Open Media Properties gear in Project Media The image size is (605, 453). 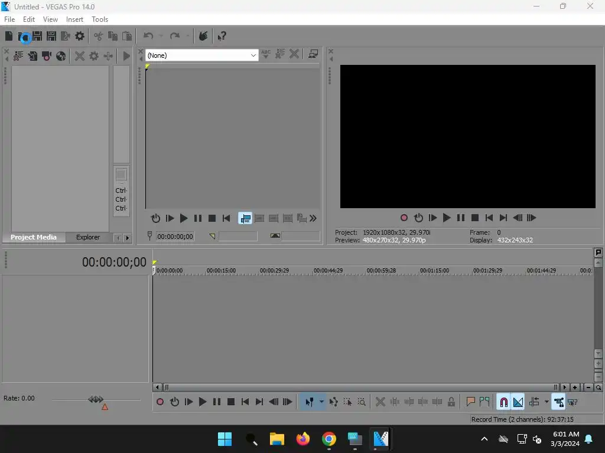[94, 56]
